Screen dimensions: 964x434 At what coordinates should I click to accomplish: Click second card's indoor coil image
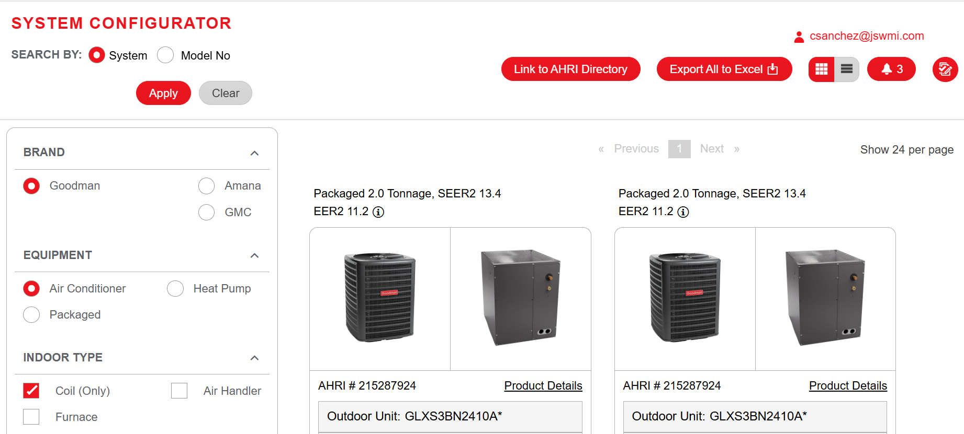[825, 298]
